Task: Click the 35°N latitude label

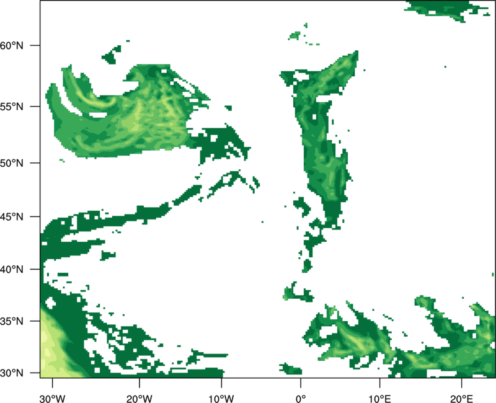Action: tap(12, 321)
